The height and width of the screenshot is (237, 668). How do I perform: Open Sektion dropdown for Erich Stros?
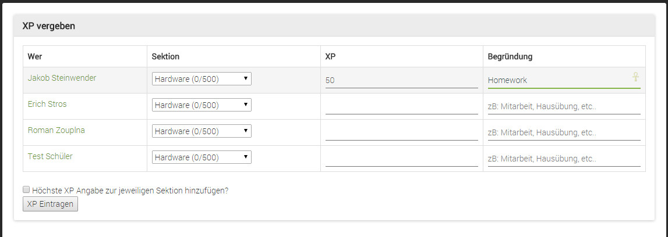(x=202, y=105)
